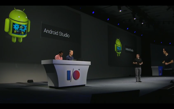Click the small Android Studio robot on right screen

point(118,47)
